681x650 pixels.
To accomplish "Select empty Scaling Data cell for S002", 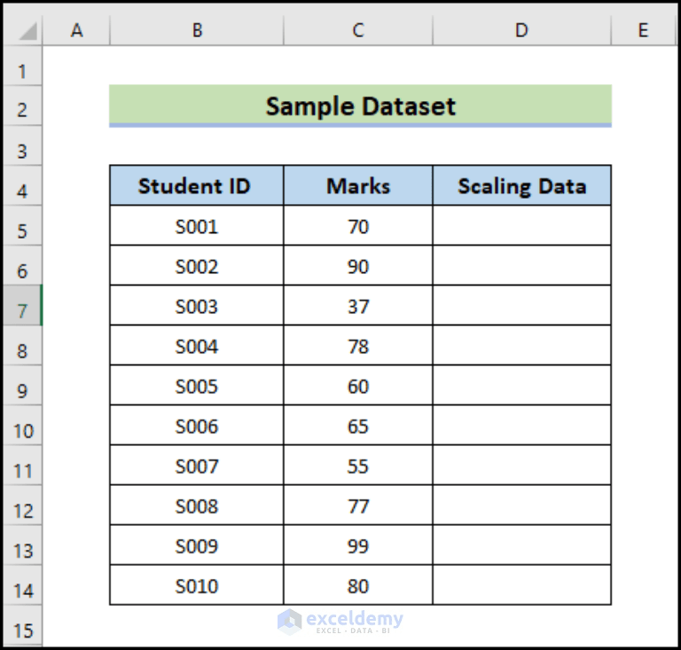I will pos(521,265).
